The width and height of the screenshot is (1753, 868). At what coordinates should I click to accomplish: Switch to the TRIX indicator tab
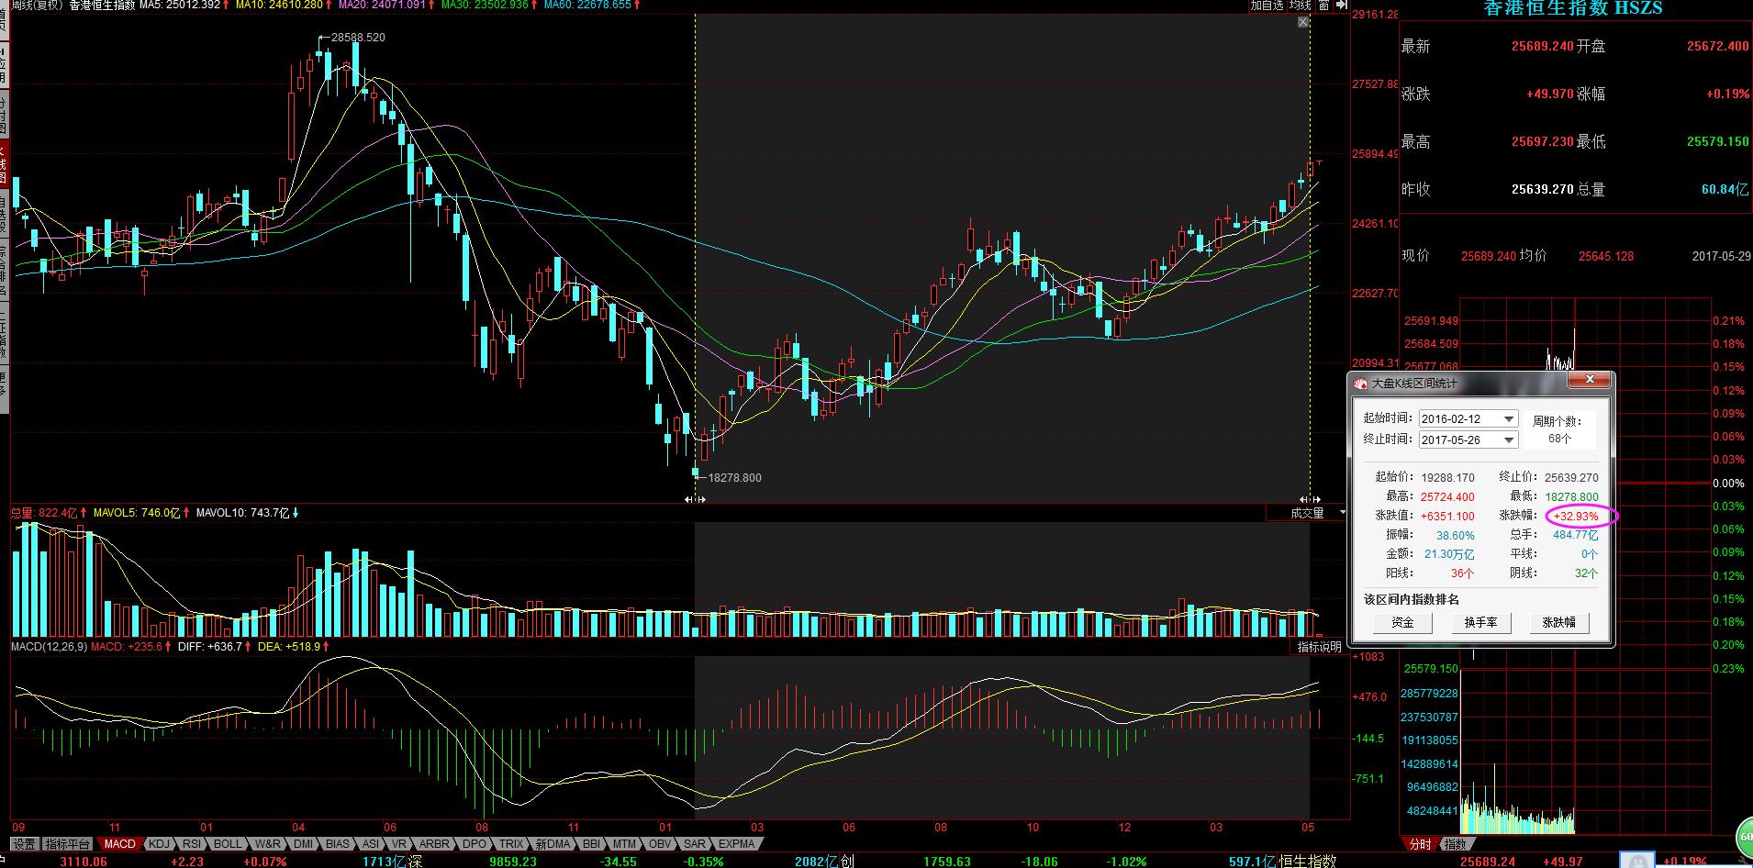(511, 844)
